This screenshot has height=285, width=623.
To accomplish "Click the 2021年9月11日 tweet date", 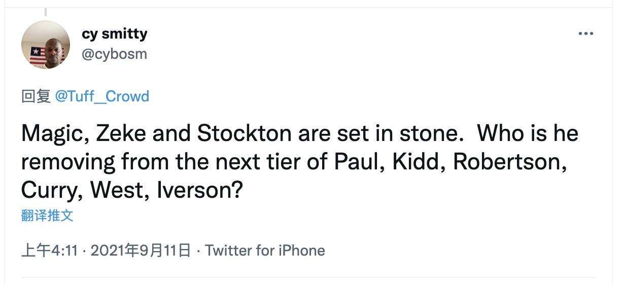I will [140, 251].
